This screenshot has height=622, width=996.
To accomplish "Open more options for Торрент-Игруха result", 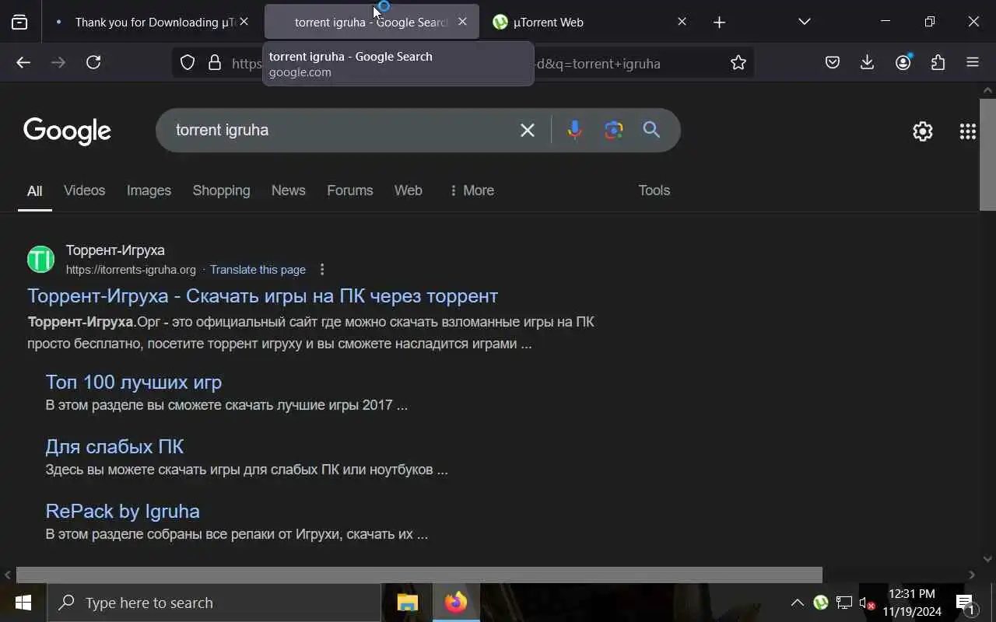I will click(x=322, y=270).
